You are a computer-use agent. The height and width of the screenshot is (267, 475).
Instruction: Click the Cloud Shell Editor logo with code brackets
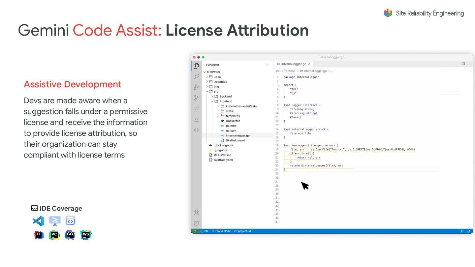click(x=70, y=220)
